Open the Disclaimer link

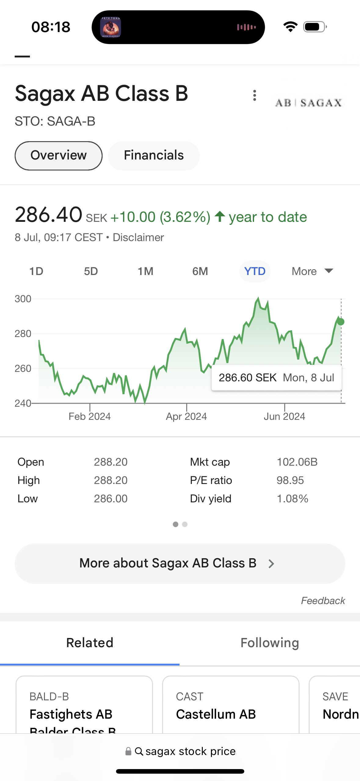(x=138, y=237)
